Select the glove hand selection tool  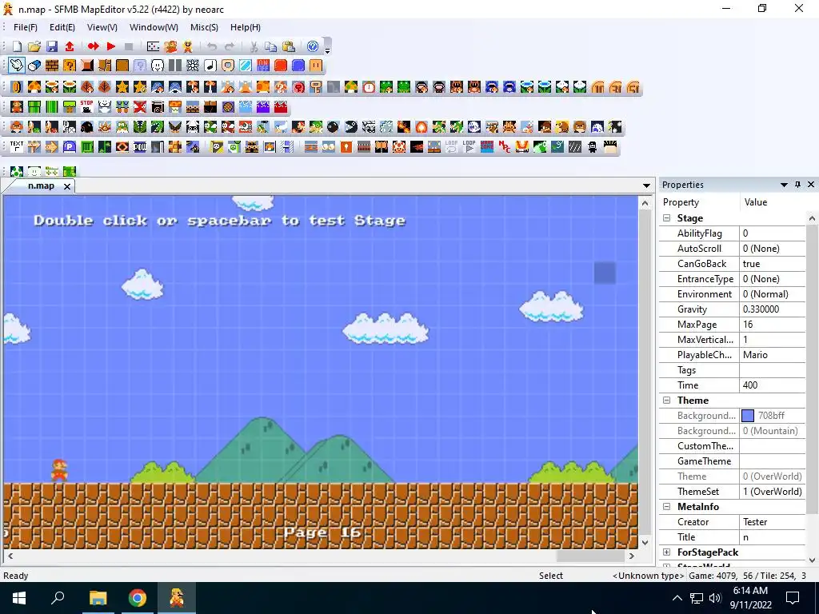point(17,66)
